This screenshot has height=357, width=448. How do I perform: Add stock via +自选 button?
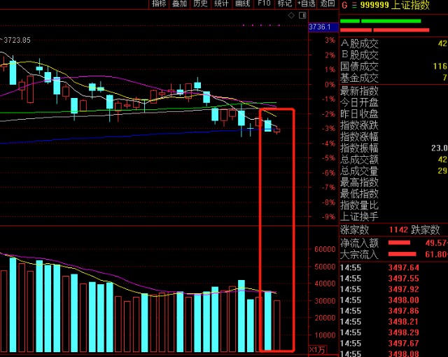[307, 3]
